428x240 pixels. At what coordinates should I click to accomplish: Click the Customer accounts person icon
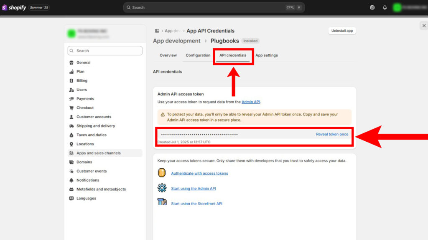click(x=71, y=117)
